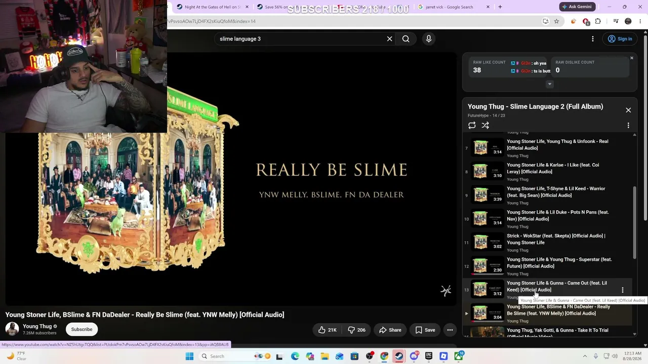The width and height of the screenshot is (648, 364).
Task: Open Microsoft Edge from the taskbar
Action: 295,356
